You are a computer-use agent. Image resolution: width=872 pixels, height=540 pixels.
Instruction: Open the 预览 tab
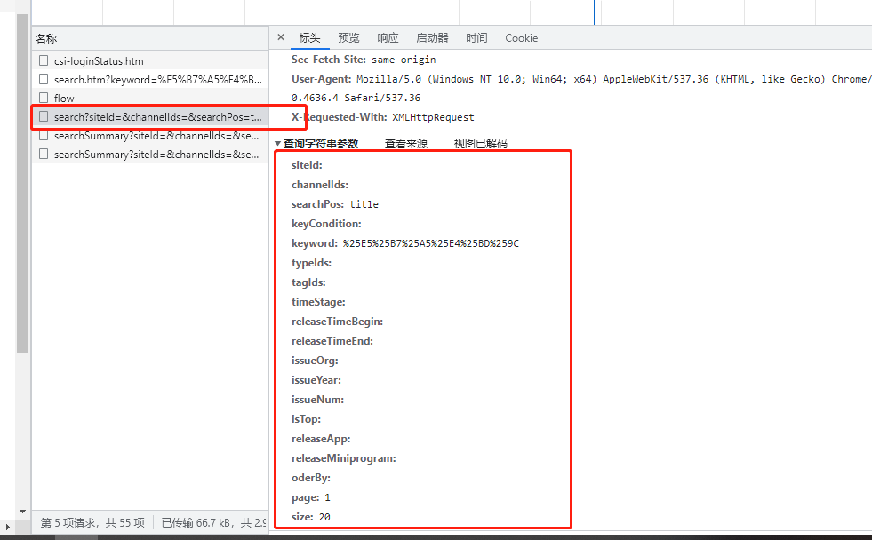coord(348,38)
